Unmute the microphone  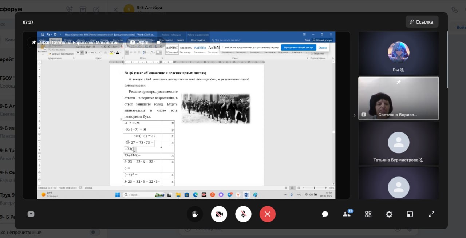coord(243,214)
